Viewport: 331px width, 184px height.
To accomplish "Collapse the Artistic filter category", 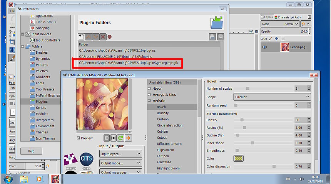I will (x=149, y=101).
